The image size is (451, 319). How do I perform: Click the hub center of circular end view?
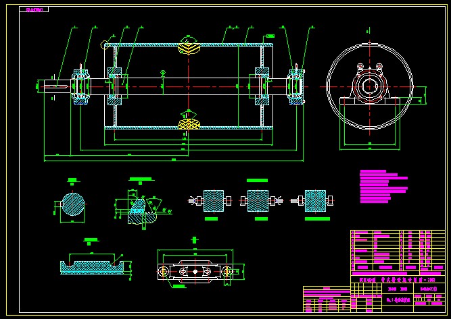pyautogui.click(x=369, y=86)
